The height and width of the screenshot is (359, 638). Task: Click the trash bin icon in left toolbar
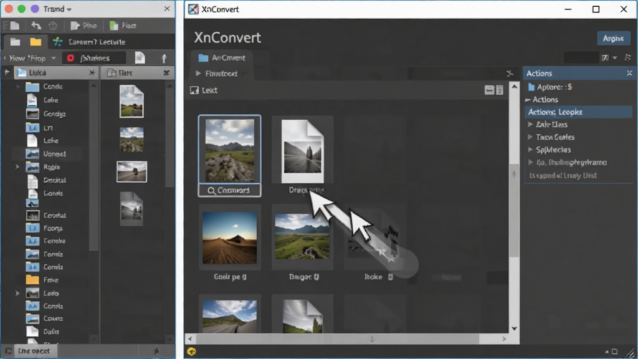click(x=53, y=26)
